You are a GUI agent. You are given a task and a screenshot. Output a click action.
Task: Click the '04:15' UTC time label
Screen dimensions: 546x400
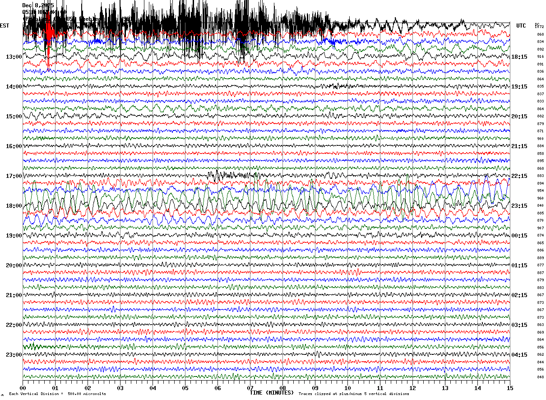[519, 355]
